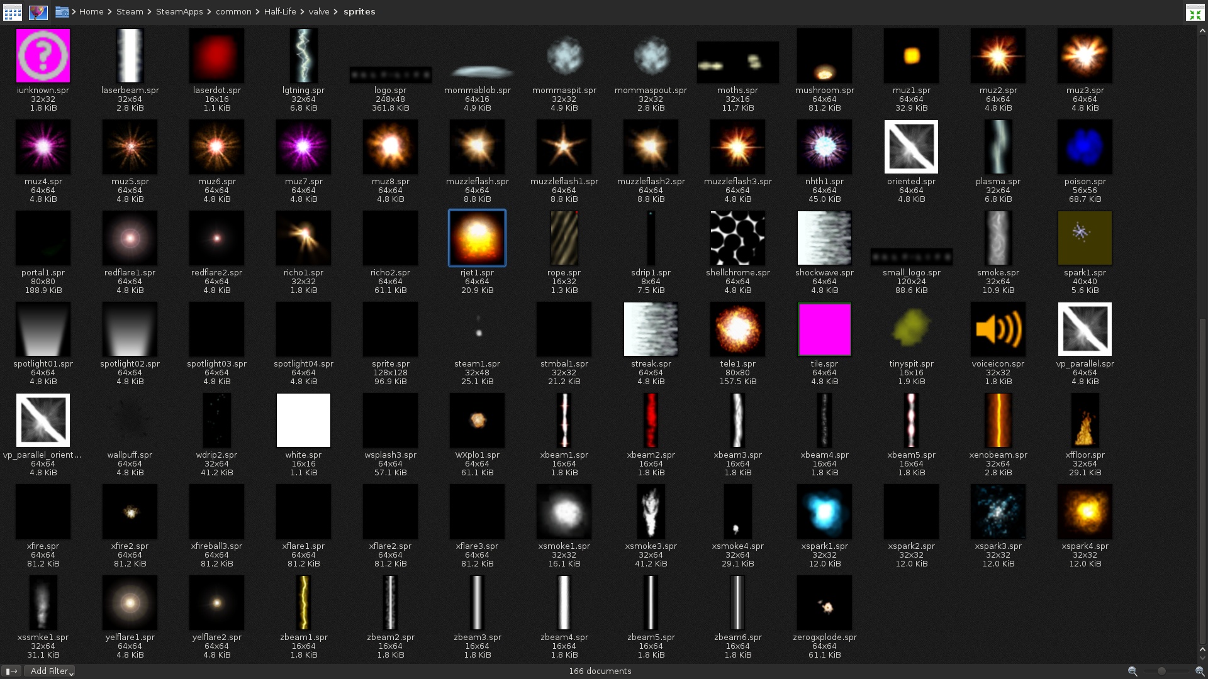This screenshot has width=1208, height=679.
Task: Select the WXplo1.spr thumbnail
Action: point(477,421)
